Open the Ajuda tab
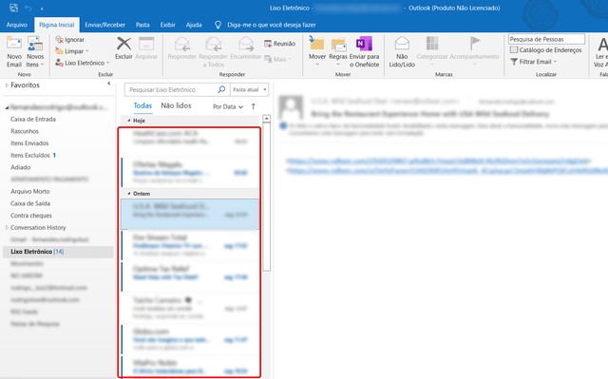The height and width of the screenshot is (379, 608). tap(194, 25)
